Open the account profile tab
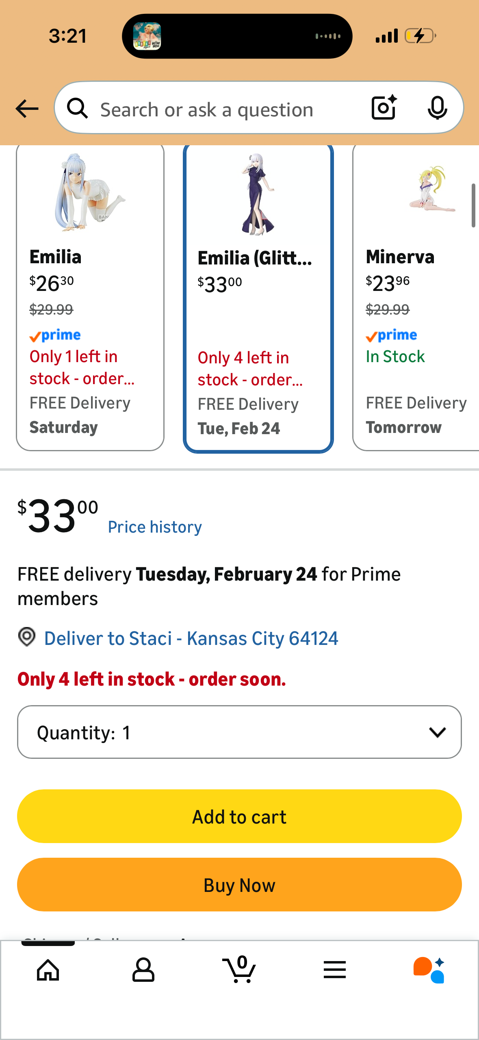479x1040 pixels. [143, 970]
